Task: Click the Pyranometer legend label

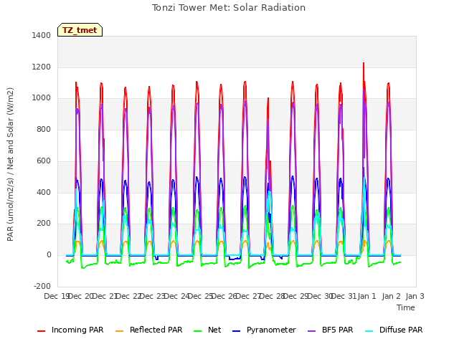Action: point(271,330)
